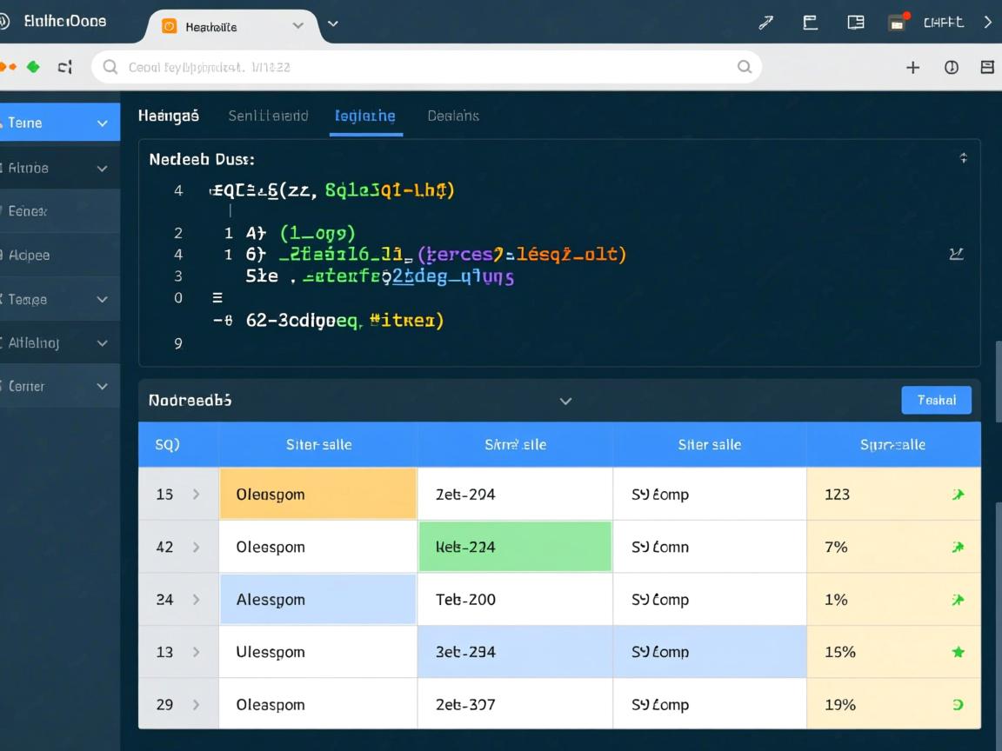
Task: Click the notification icon with red dot
Action: (x=897, y=23)
